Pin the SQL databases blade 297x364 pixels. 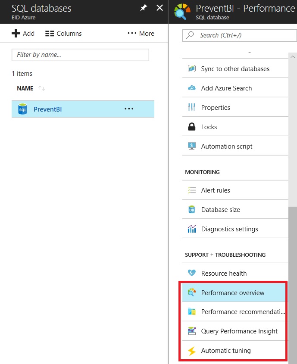[144, 8]
